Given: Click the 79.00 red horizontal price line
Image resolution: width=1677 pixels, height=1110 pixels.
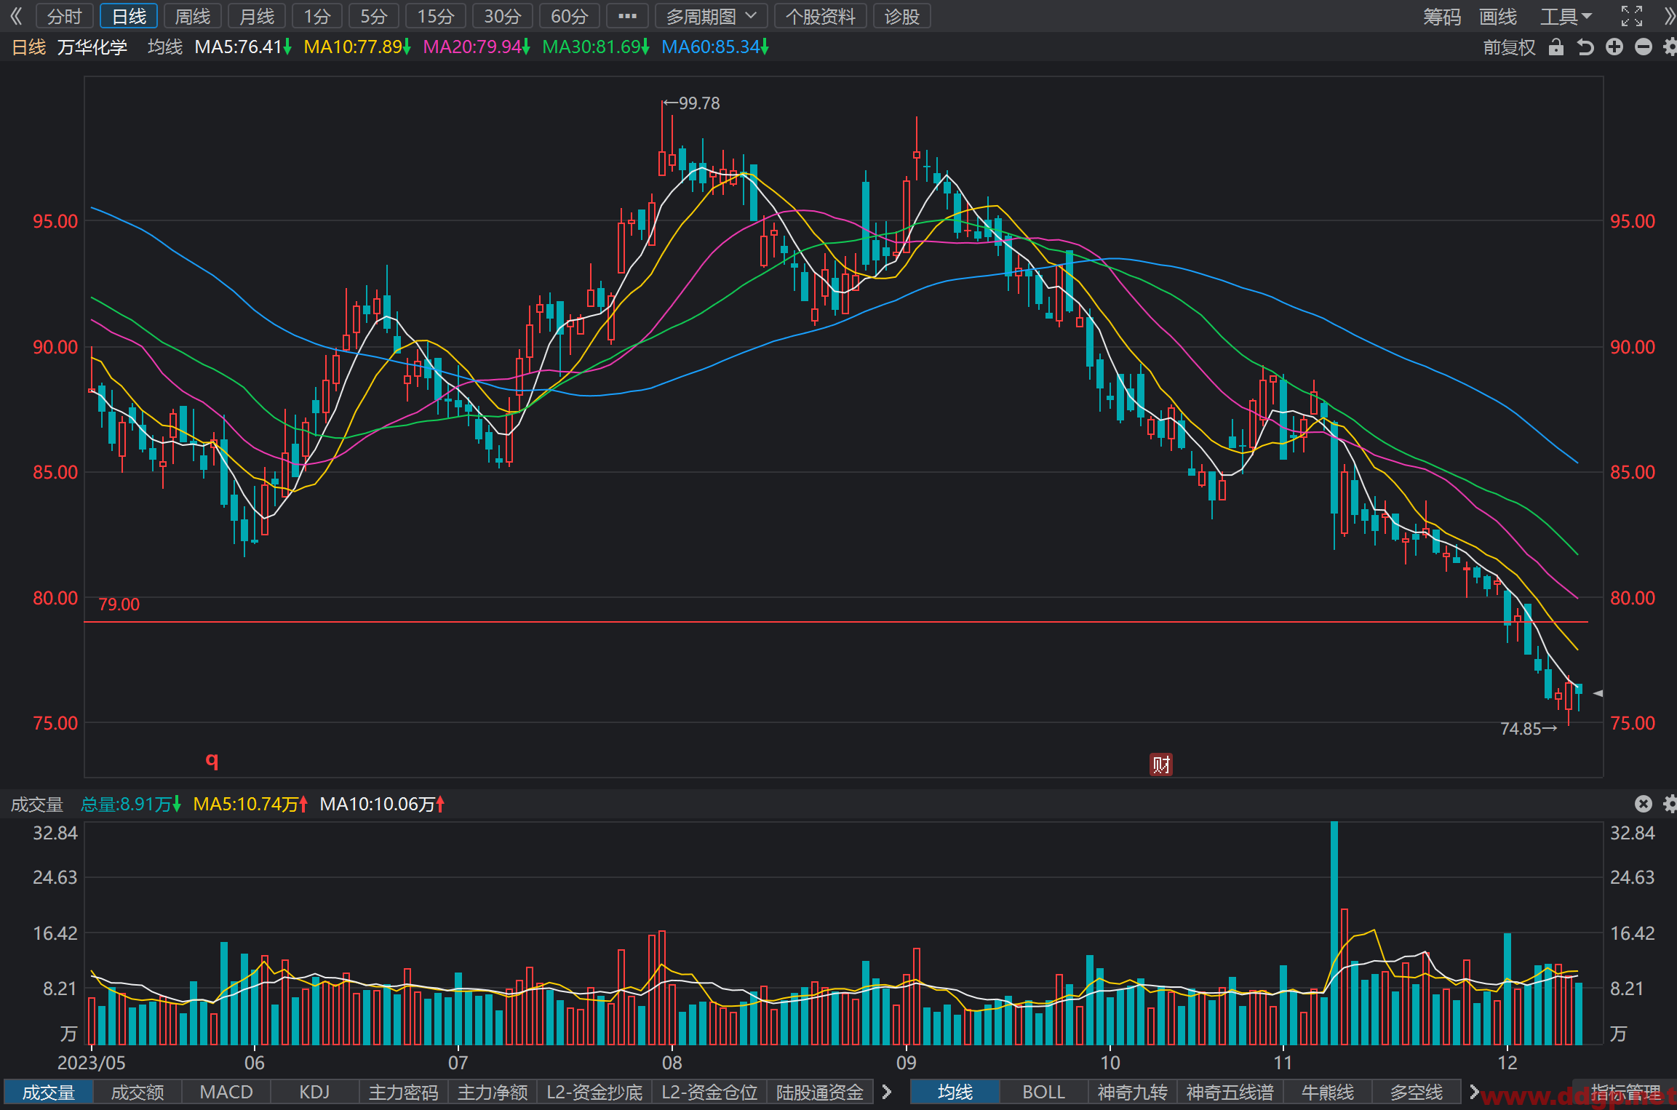Looking at the screenshot, I should click(836, 622).
